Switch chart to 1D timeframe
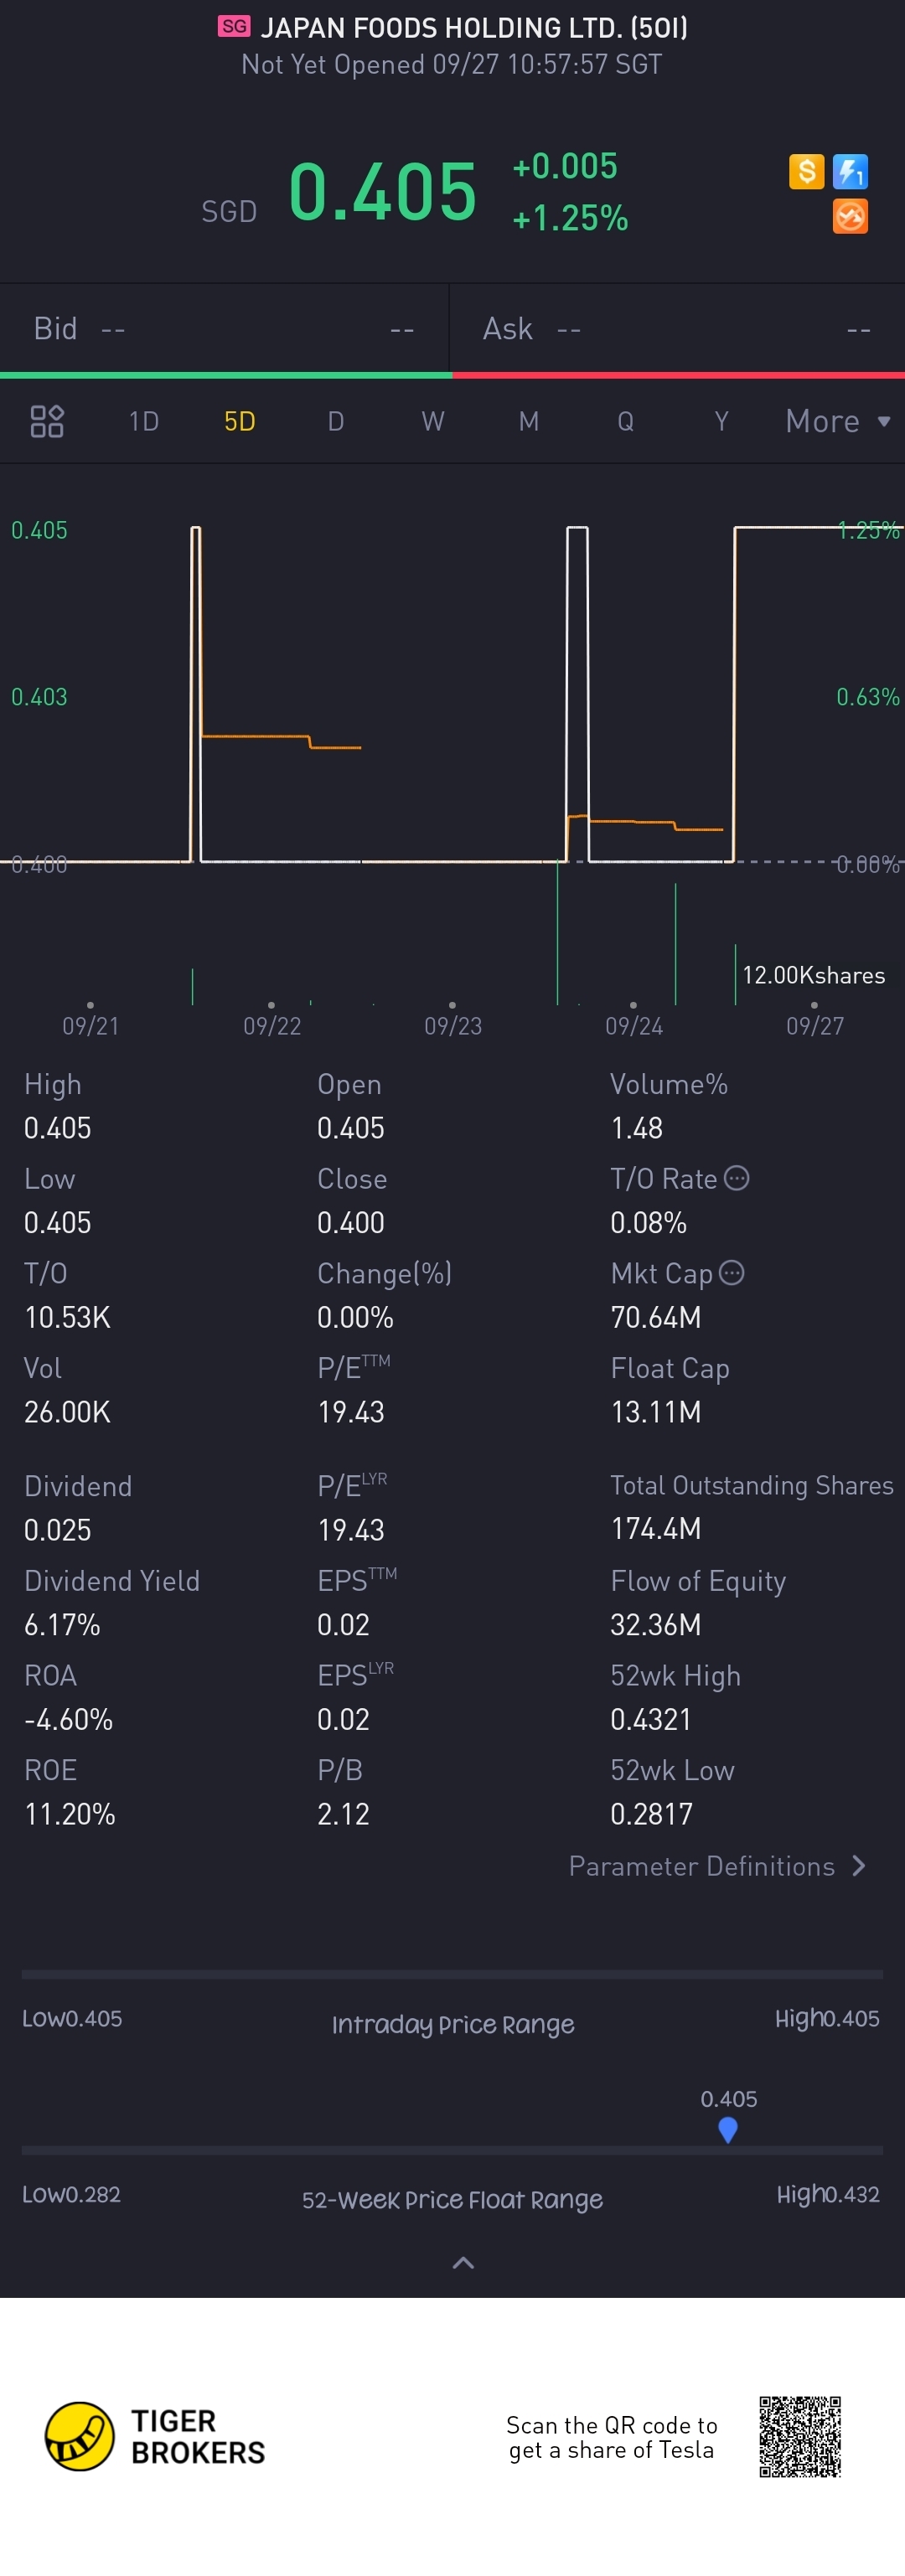This screenshot has width=905, height=2576. (144, 421)
